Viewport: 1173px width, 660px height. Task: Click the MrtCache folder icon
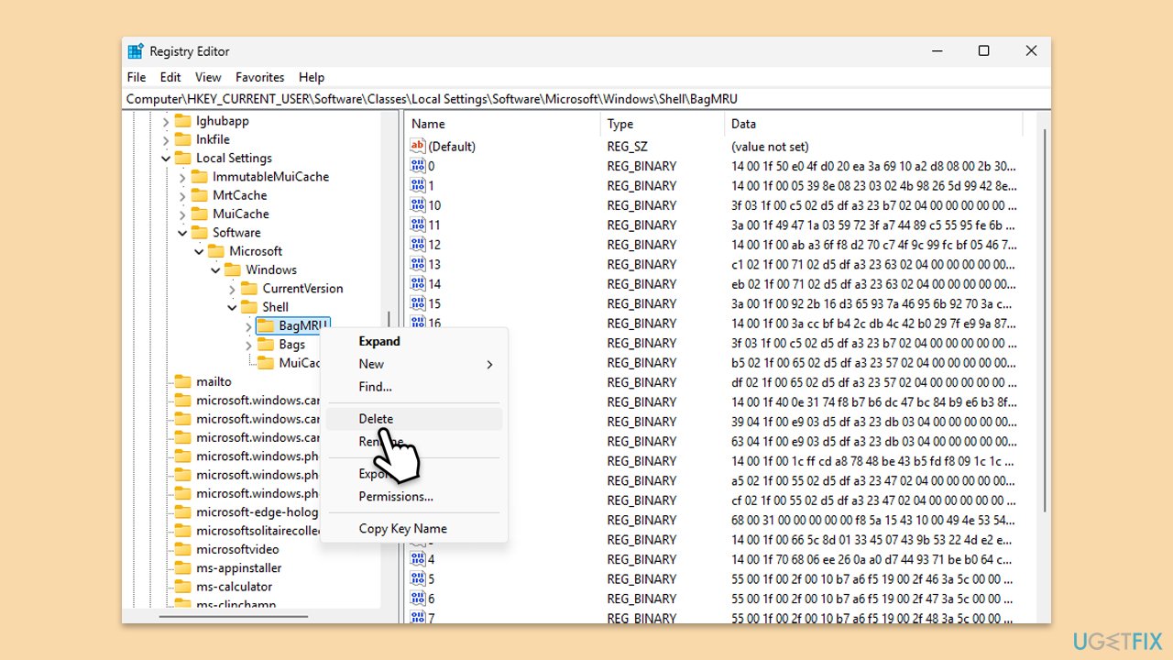(x=200, y=195)
